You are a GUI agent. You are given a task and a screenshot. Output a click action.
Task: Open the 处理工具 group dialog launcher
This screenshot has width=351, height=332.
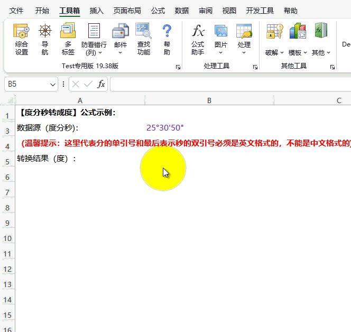255,67
